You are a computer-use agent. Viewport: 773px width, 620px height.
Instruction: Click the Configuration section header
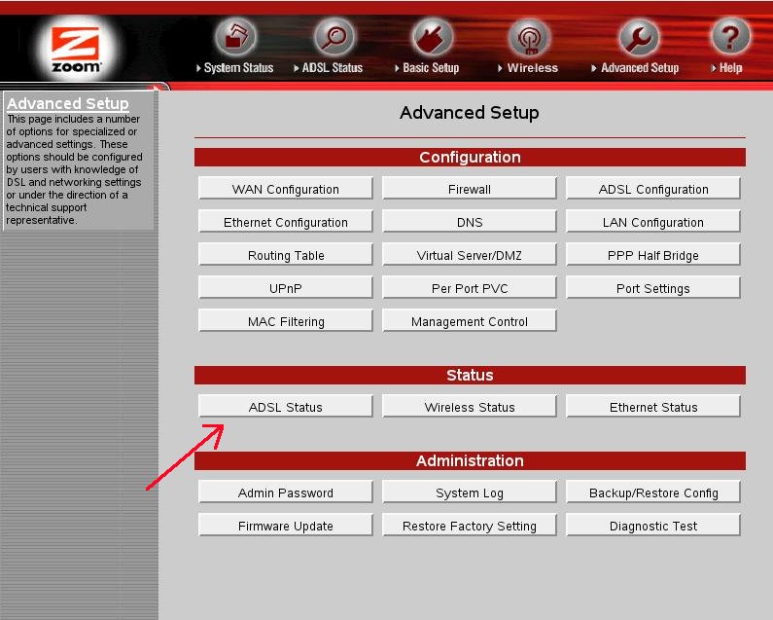click(470, 157)
